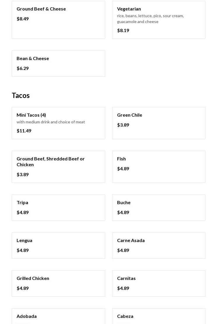Pick the Lengua taco
Screen dimensions: 217x324
(58, 245)
